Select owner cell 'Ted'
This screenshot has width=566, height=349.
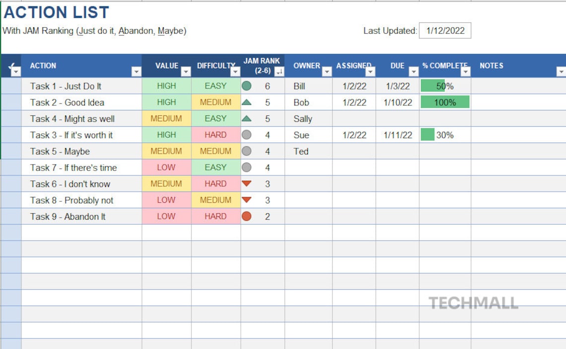[308, 151]
